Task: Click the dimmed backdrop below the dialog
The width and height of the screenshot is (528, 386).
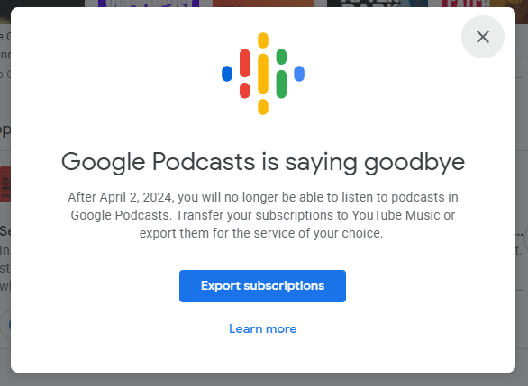Action: [263, 380]
